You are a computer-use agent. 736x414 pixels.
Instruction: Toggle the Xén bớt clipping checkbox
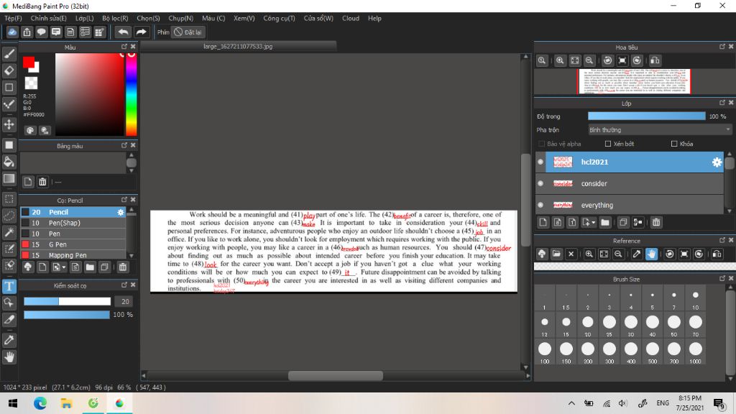coord(608,144)
